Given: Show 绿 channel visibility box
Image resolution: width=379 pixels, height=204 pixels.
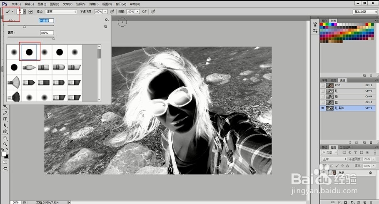Looking at the screenshot, I should (323, 97).
